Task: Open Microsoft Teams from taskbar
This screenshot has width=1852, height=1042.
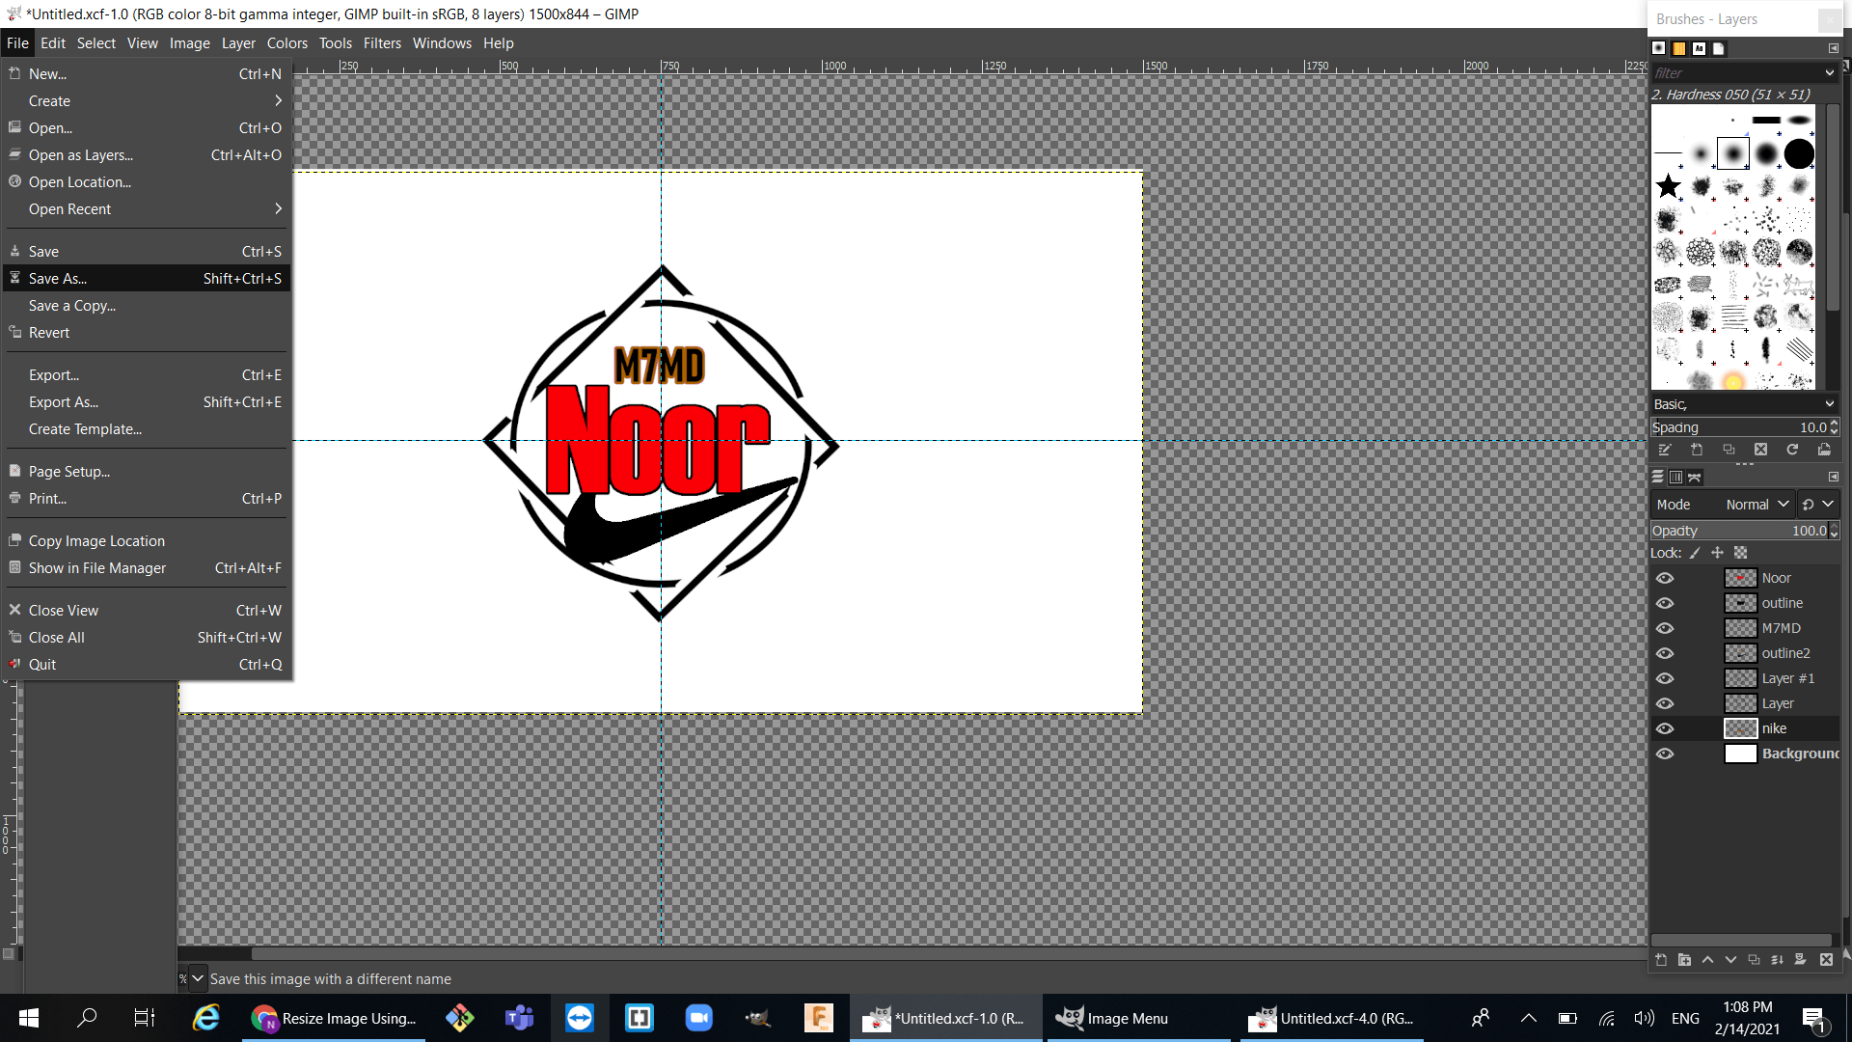Action: (x=519, y=1018)
